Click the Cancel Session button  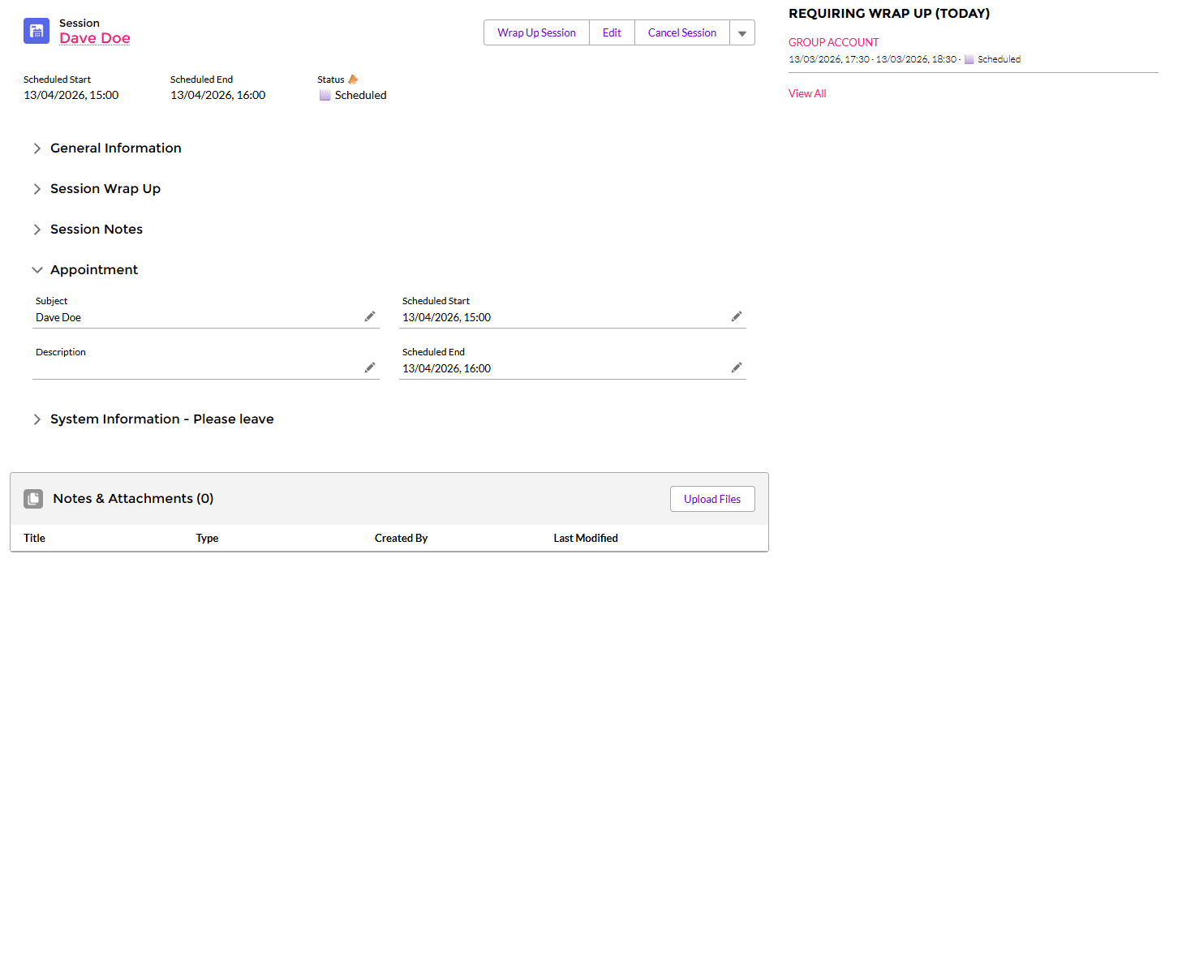681,33
